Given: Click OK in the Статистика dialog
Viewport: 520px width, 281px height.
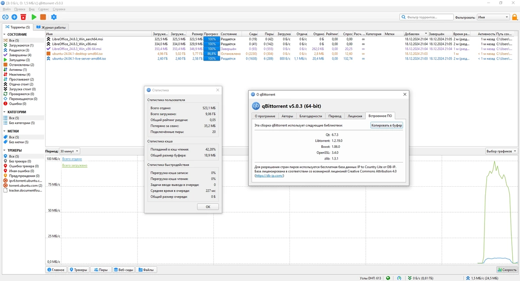Looking at the screenshot, I should pos(208,207).
